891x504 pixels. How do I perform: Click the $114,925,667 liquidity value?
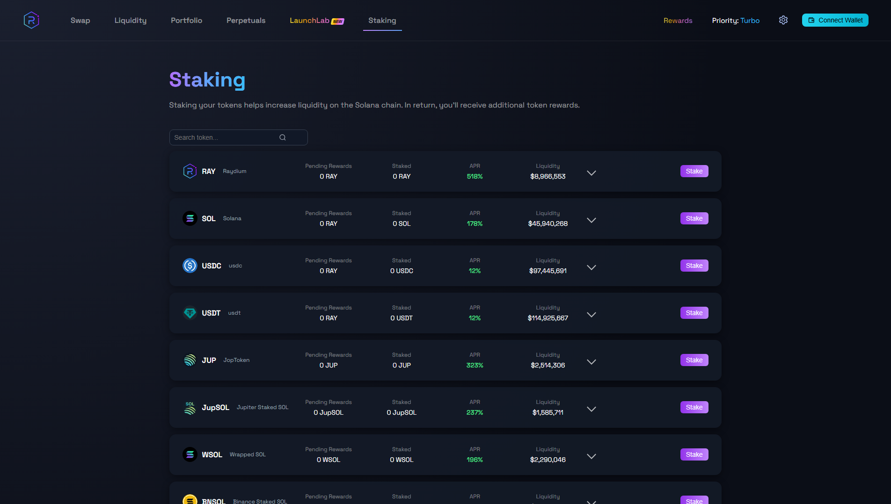click(548, 318)
